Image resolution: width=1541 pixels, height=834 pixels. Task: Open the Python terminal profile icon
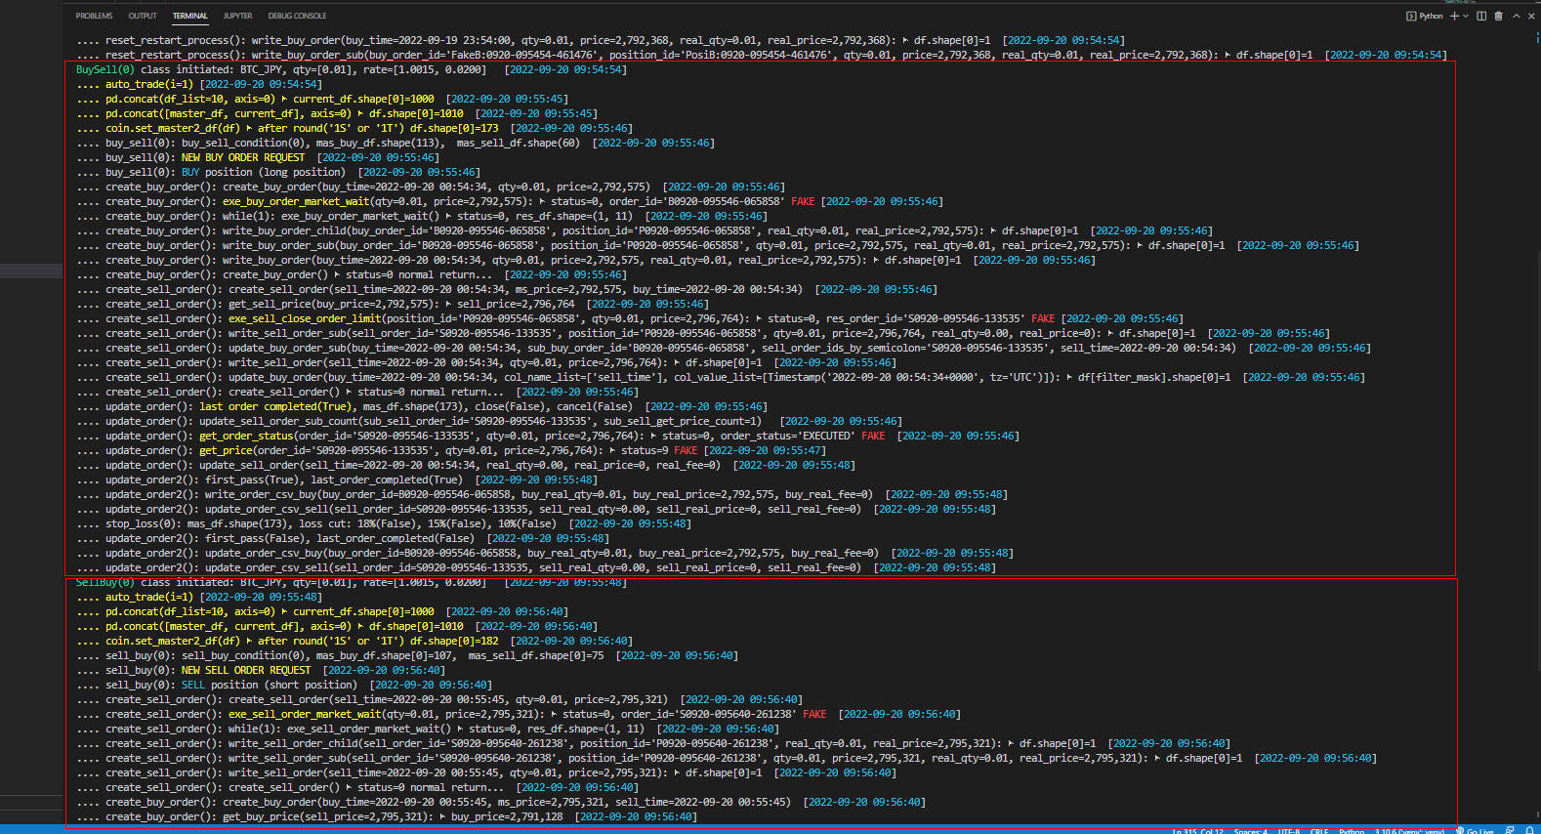[1411, 16]
